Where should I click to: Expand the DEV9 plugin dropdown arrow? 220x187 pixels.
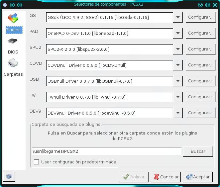tap(178, 113)
